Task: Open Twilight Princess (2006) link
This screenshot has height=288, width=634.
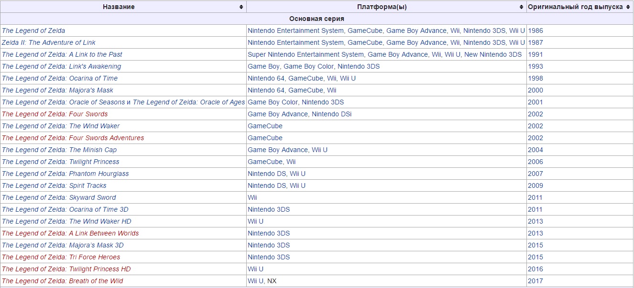Action: pos(61,162)
